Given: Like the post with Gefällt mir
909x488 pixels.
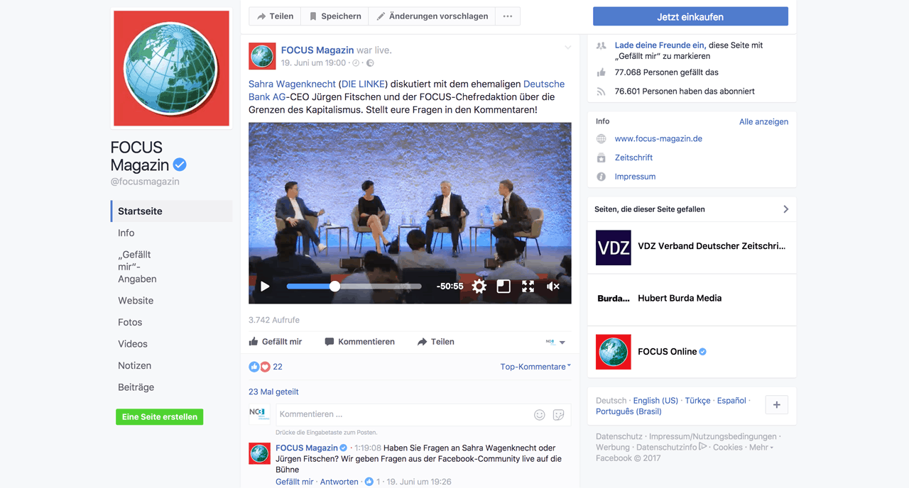Looking at the screenshot, I should (276, 342).
